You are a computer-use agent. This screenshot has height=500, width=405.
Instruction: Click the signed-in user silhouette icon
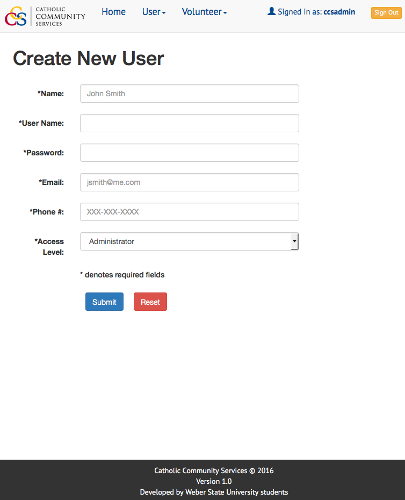click(x=271, y=11)
